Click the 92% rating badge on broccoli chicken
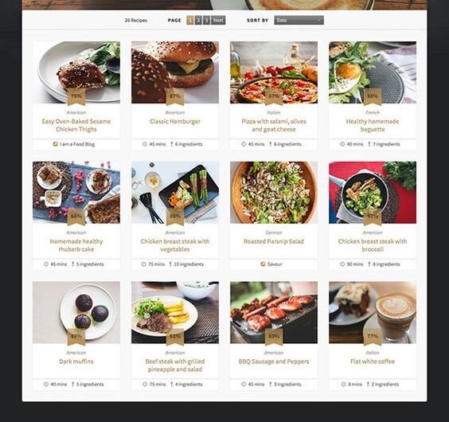The width and height of the screenshot is (449, 422). [x=373, y=217]
